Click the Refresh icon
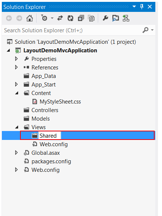The image size is (162, 216). (70, 18)
